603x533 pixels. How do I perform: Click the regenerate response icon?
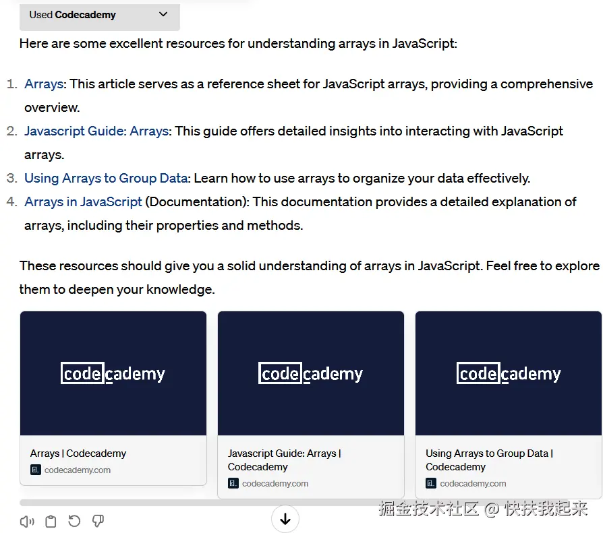coord(74,521)
